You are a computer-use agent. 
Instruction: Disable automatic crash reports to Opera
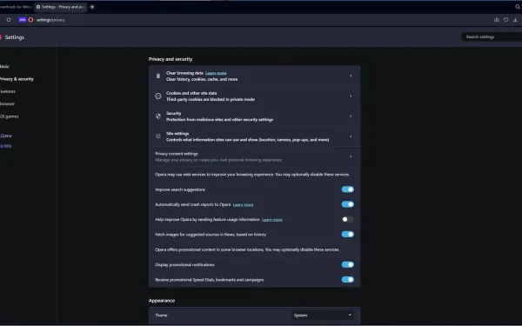pos(347,204)
